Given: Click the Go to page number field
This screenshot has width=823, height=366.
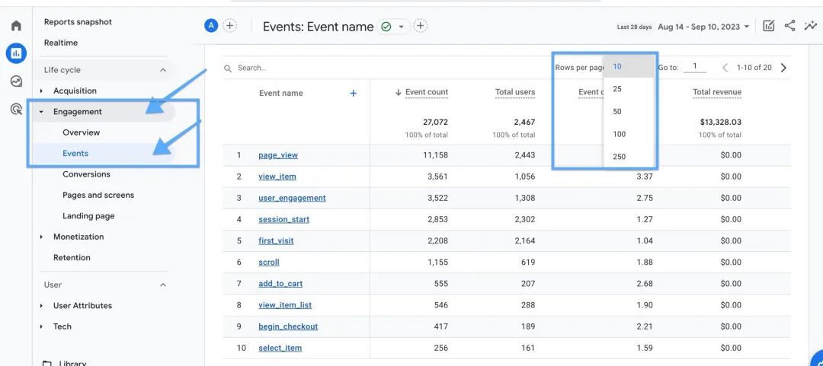Looking at the screenshot, I should (x=694, y=67).
